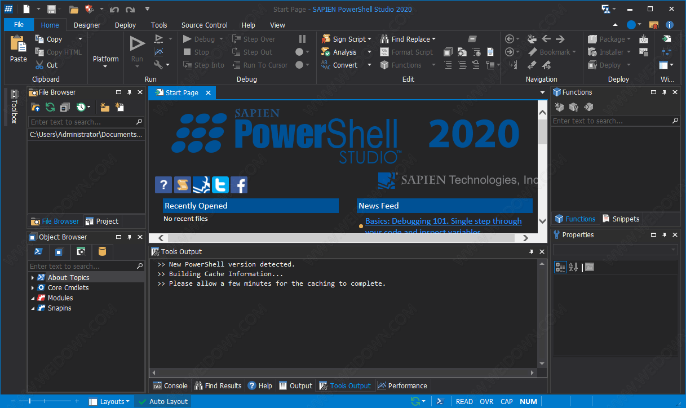Close the Start Page tab
Image resolution: width=686 pixels, height=408 pixels.
click(x=208, y=93)
